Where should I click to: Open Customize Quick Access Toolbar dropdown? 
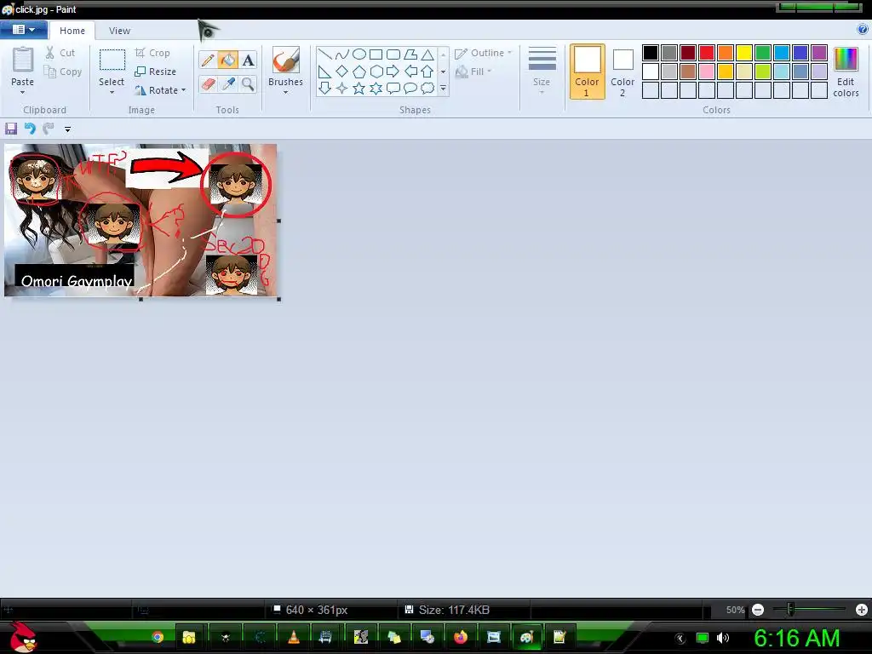(67, 129)
